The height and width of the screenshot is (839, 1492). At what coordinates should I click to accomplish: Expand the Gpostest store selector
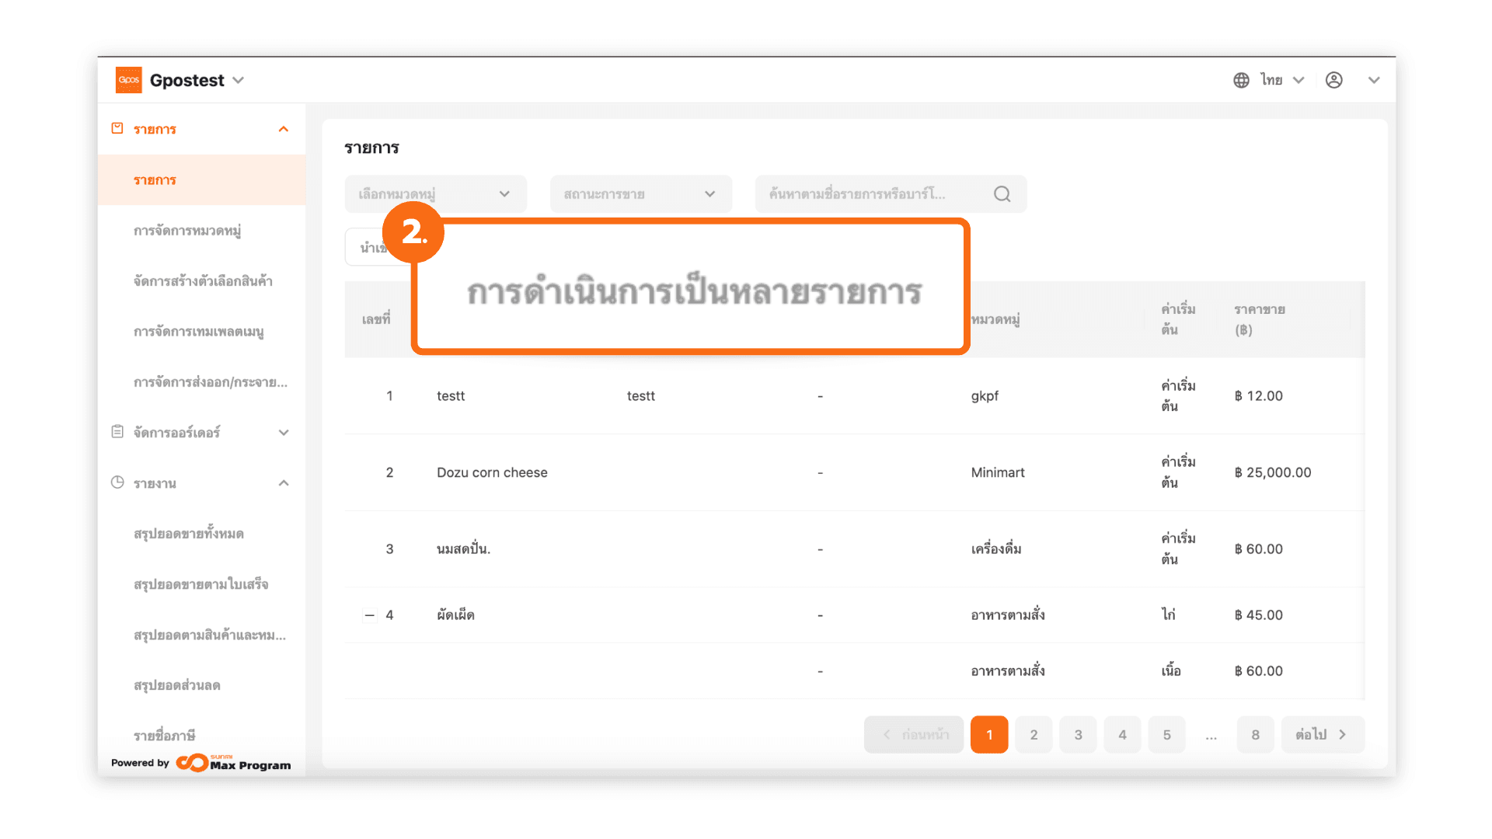click(x=239, y=80)
